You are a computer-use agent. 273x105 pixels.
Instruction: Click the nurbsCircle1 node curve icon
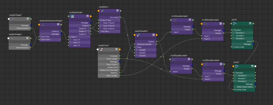[x=101, y=49]
